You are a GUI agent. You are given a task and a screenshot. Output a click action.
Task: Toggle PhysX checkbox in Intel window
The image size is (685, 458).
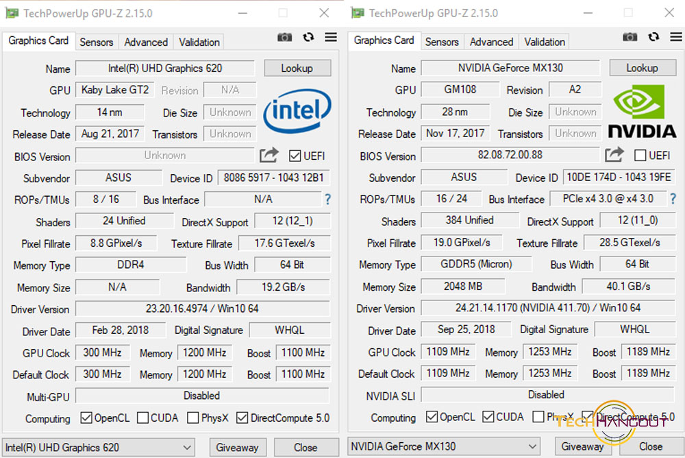click(x=192, y=418)
